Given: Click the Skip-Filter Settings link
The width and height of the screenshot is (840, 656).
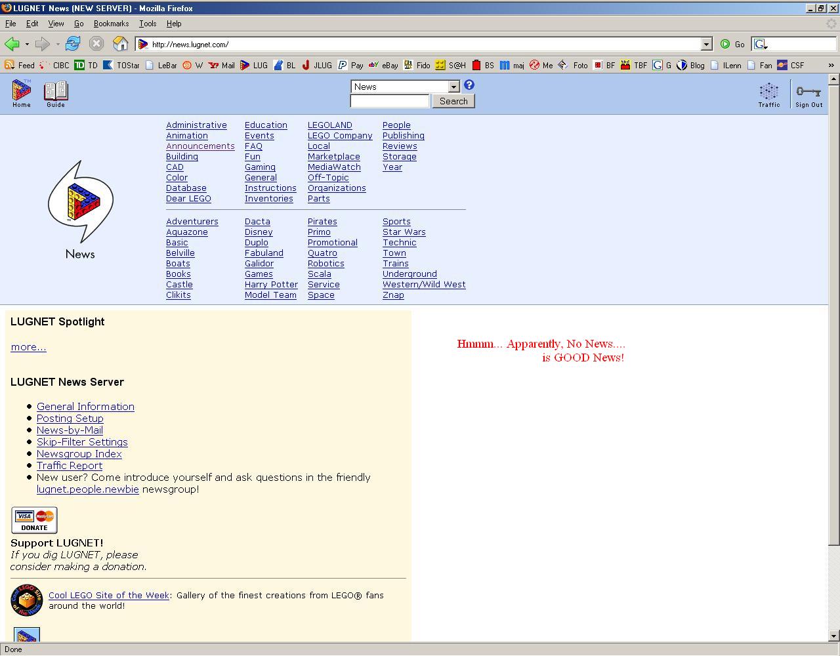Looking at the screenshot, I should point(82,442).
